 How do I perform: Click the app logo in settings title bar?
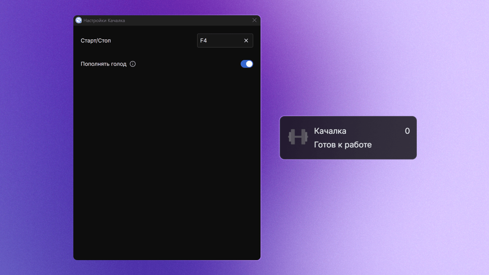[79, 20]
